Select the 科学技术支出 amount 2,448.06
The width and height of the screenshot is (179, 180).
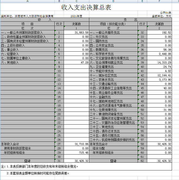click(159, 54)
